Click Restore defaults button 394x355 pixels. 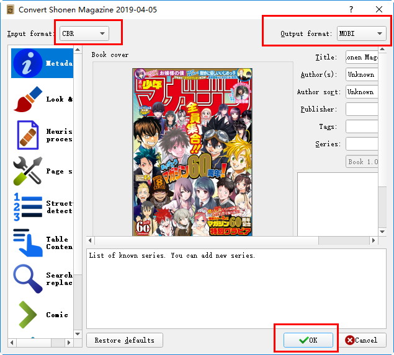coord(125,340)
